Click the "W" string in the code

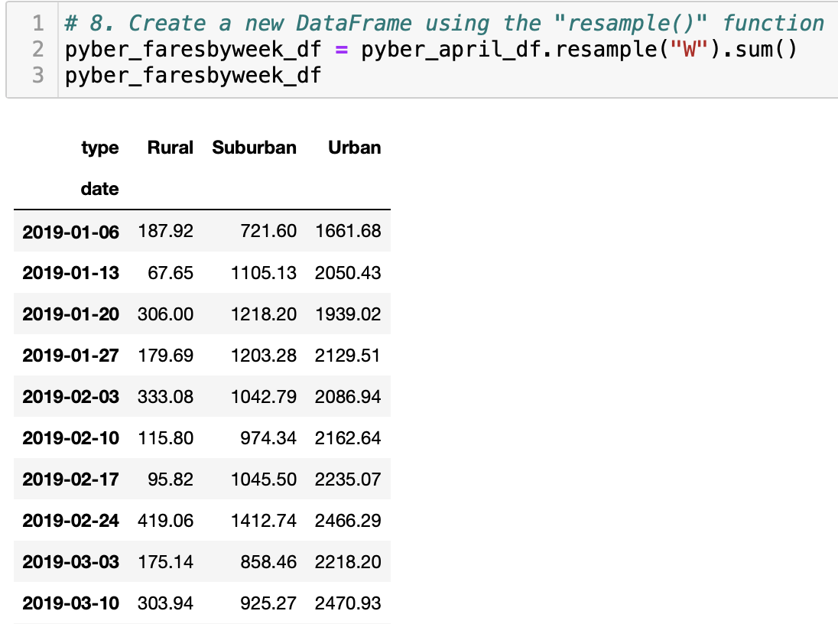coord(691,49)
